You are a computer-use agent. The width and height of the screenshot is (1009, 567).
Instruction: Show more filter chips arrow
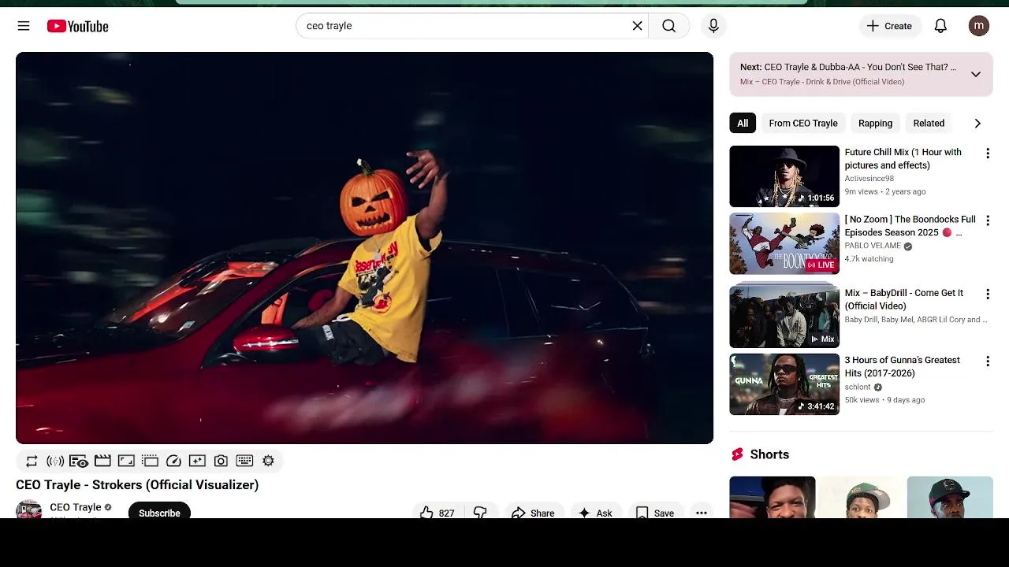click(x=977, y=123)
